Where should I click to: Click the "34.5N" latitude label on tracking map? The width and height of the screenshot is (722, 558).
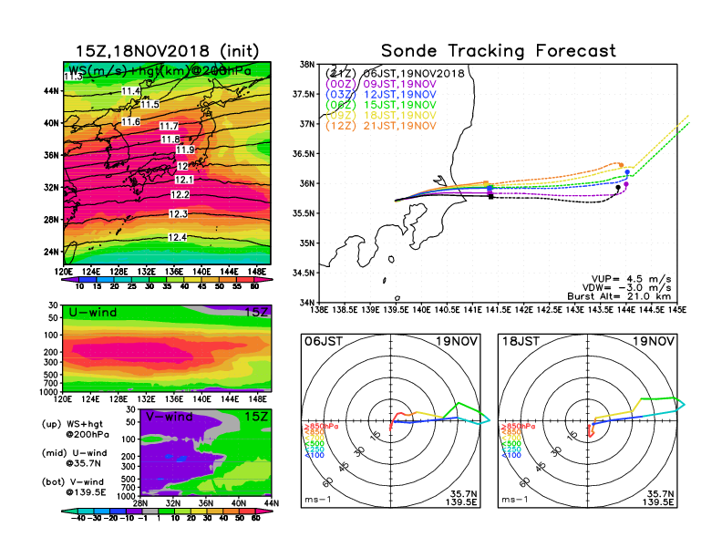(304, 273)
